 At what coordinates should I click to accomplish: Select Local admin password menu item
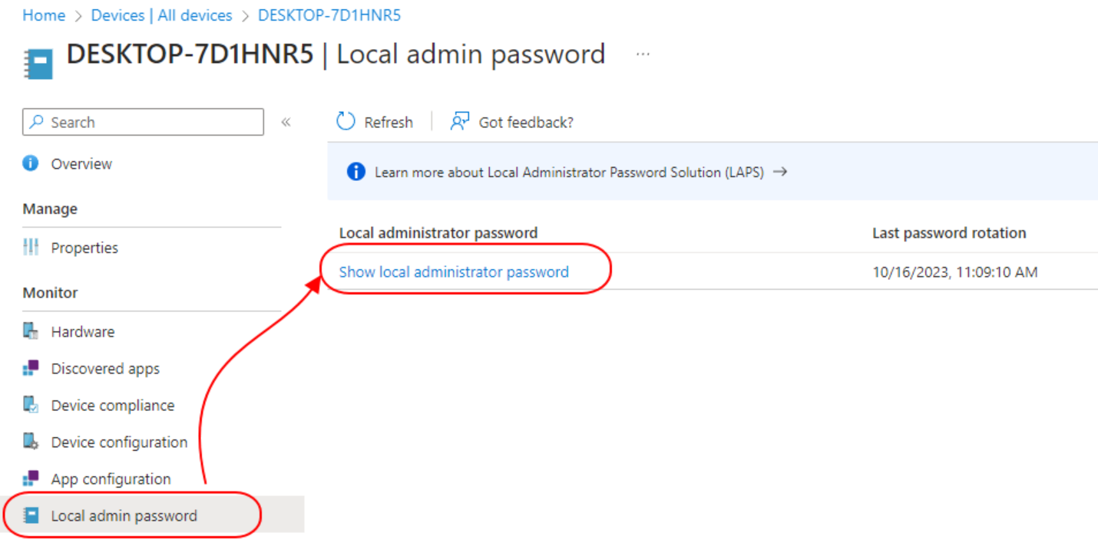click(x=152, y=515)
